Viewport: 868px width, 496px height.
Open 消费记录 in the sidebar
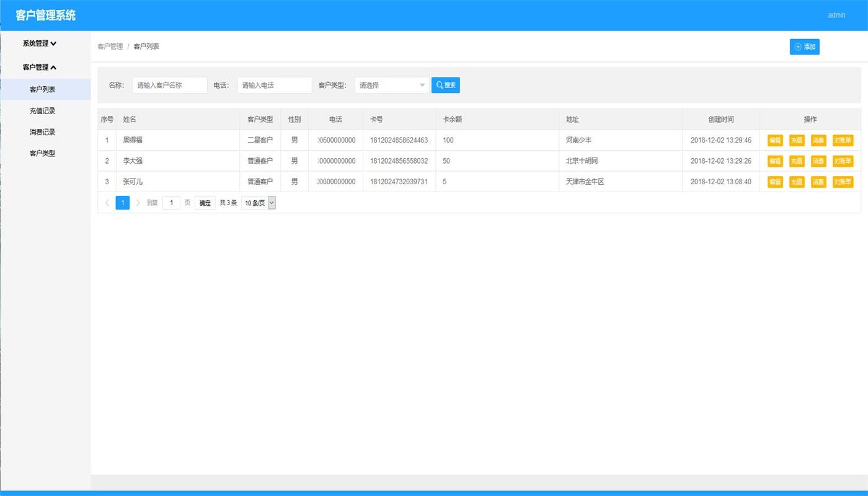(x=42, y=132)
